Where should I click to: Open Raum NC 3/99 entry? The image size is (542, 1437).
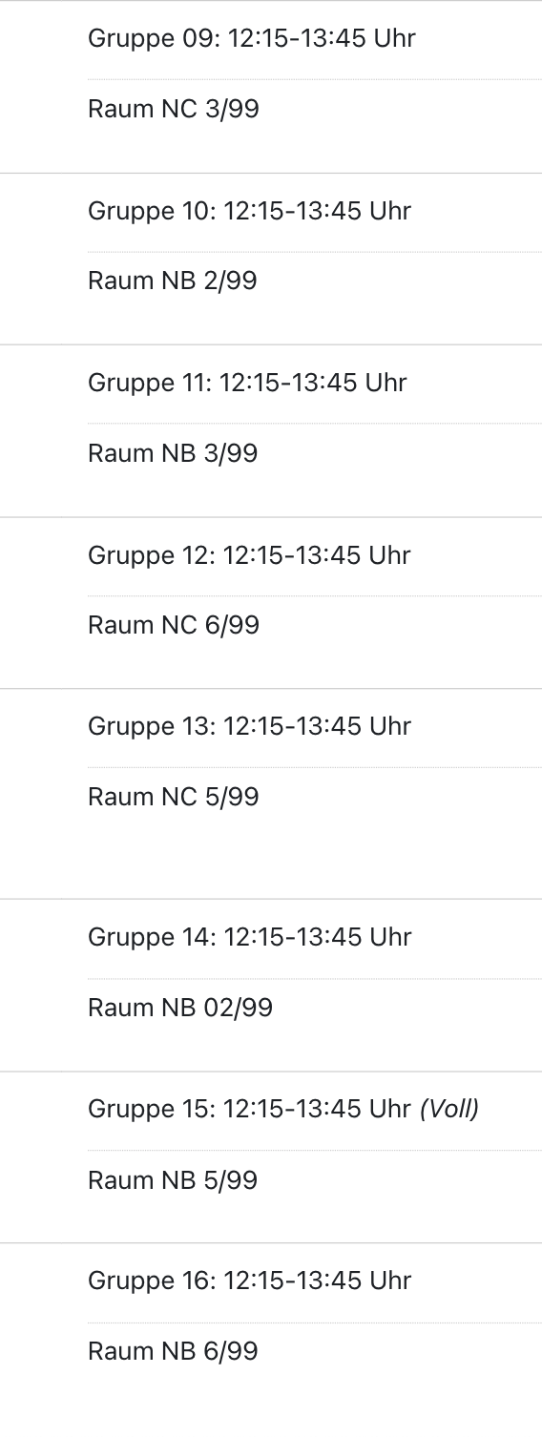pos(174,109)
